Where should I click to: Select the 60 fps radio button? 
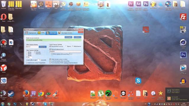point(27,52)
